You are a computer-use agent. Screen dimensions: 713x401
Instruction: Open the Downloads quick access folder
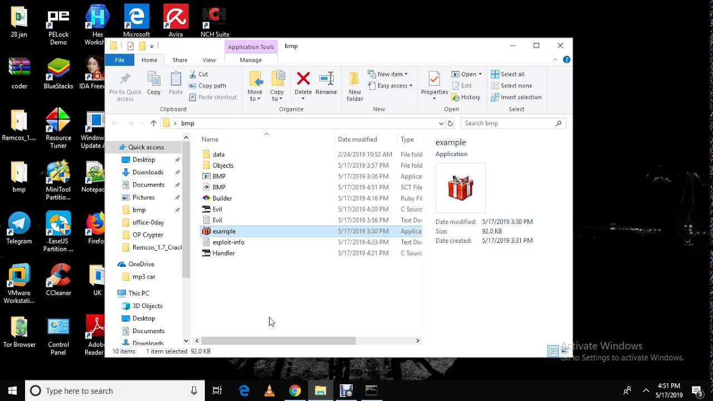tap(148, 172)
